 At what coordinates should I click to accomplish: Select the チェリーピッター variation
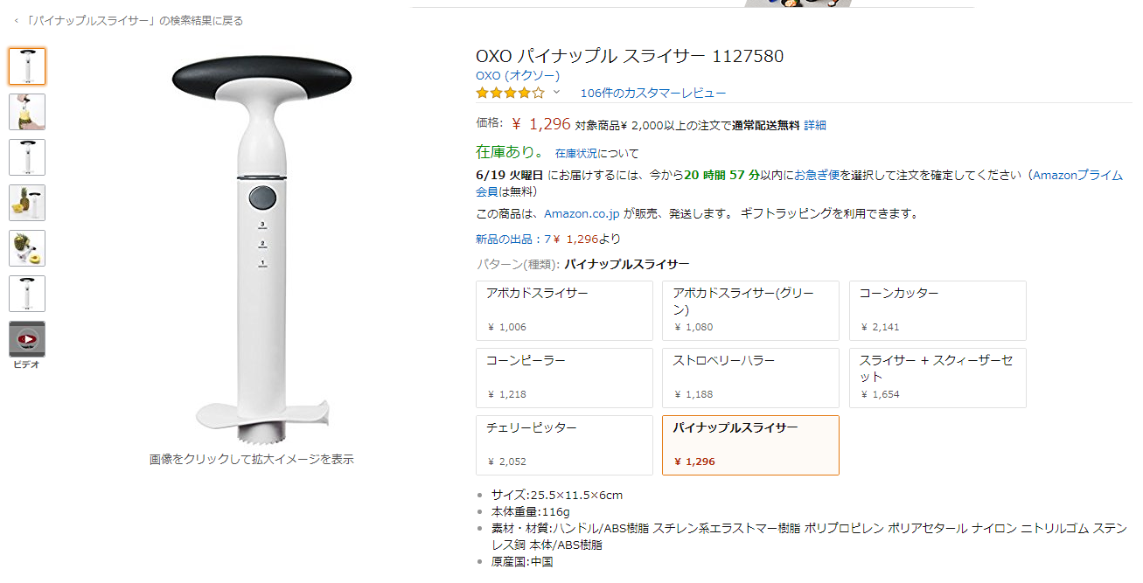tap(564, 445)
